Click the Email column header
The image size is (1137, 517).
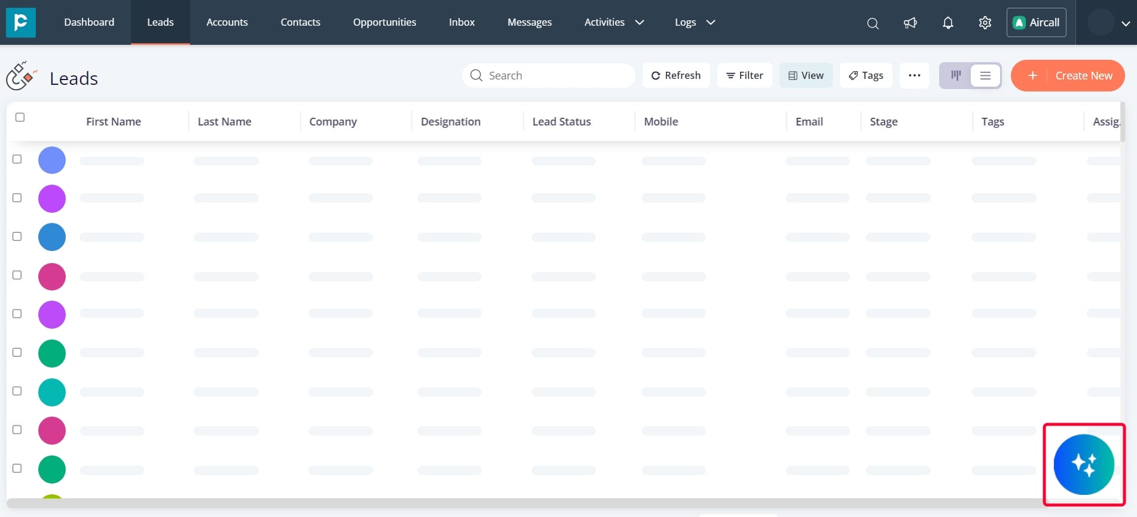[x=809, y=121]
